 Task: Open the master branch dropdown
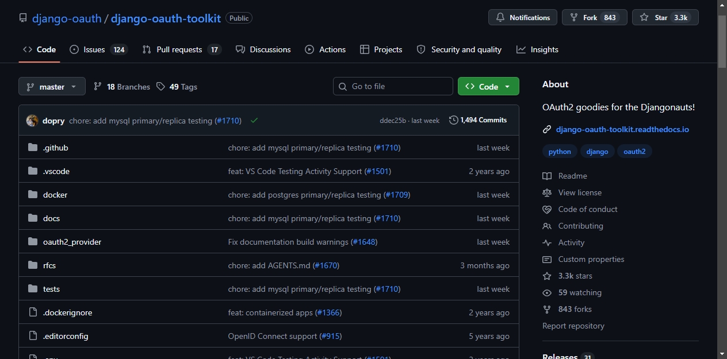tap(52, 87)
